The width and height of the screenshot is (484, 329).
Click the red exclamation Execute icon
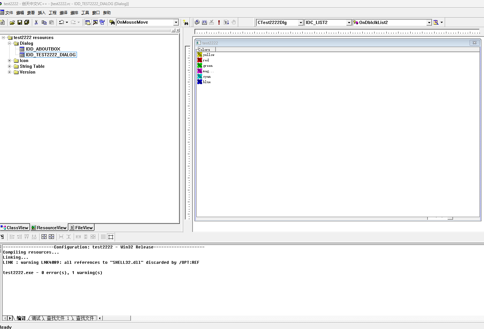pyautogui.click(x=219, y=22)
